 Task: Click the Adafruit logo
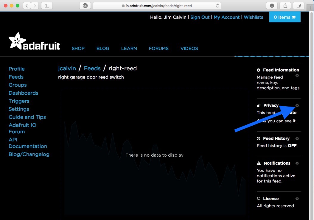[34, 41]
